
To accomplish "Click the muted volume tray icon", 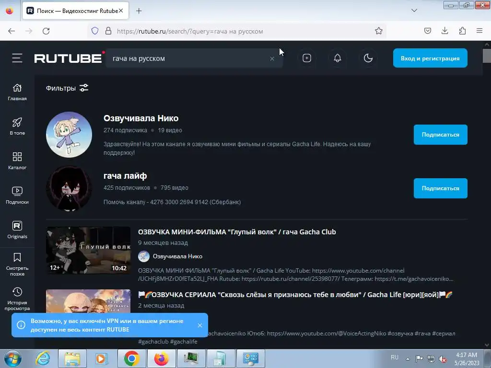I will pyautogui.click(x=443, y=359).
